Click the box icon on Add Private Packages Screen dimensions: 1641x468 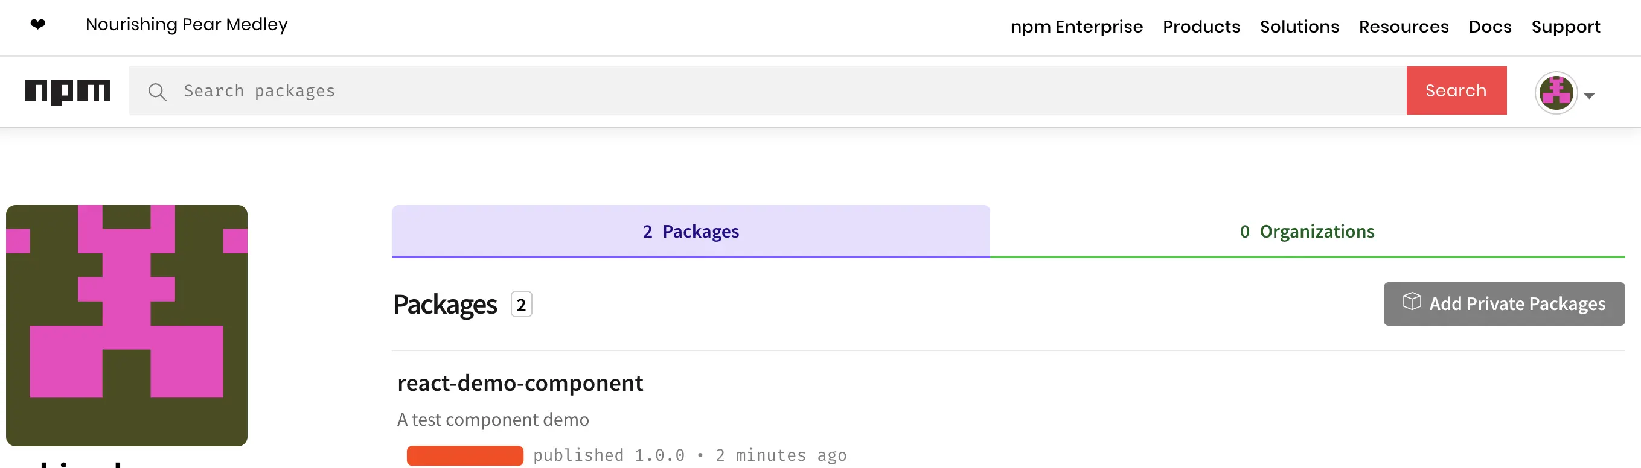pyautogui.click(x=1412, y=301)
